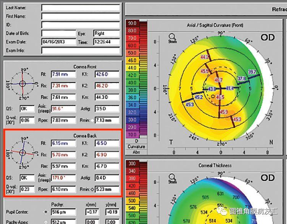Click the Cornea Back axis compass diagram
The height and width of the screenshot is (224, 287).
[22, 153]
